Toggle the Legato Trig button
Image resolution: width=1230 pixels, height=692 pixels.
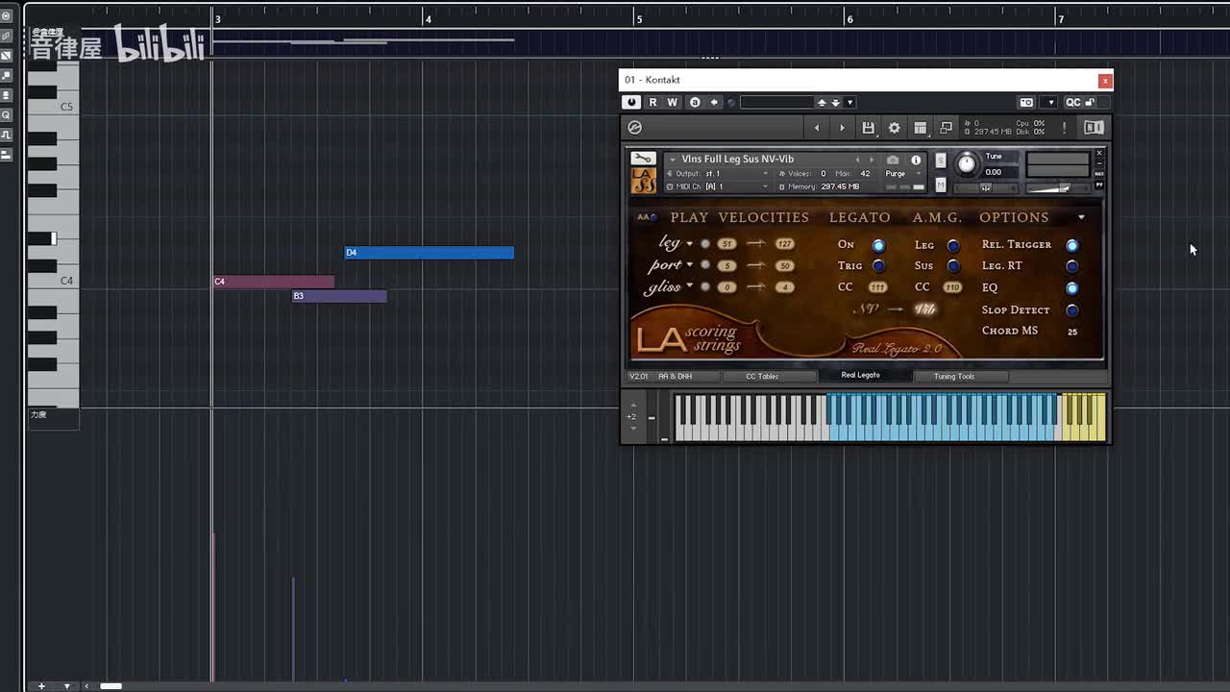[x=878, y=266]
